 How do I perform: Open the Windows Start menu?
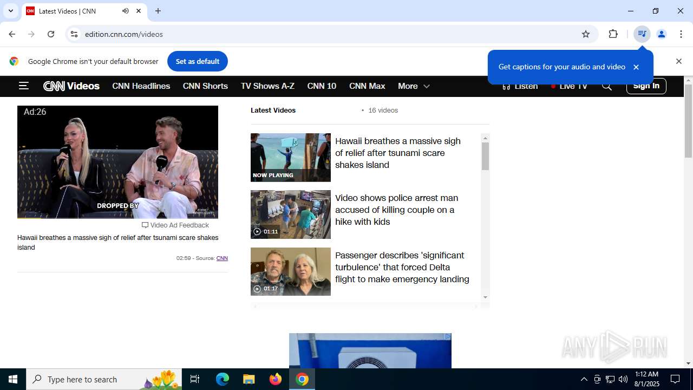[x=13, y=379]
